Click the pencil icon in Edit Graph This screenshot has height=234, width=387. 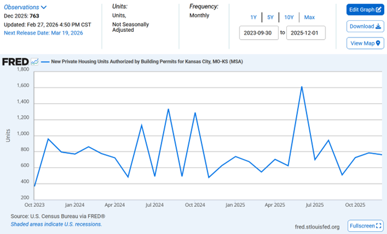point(378,10)
